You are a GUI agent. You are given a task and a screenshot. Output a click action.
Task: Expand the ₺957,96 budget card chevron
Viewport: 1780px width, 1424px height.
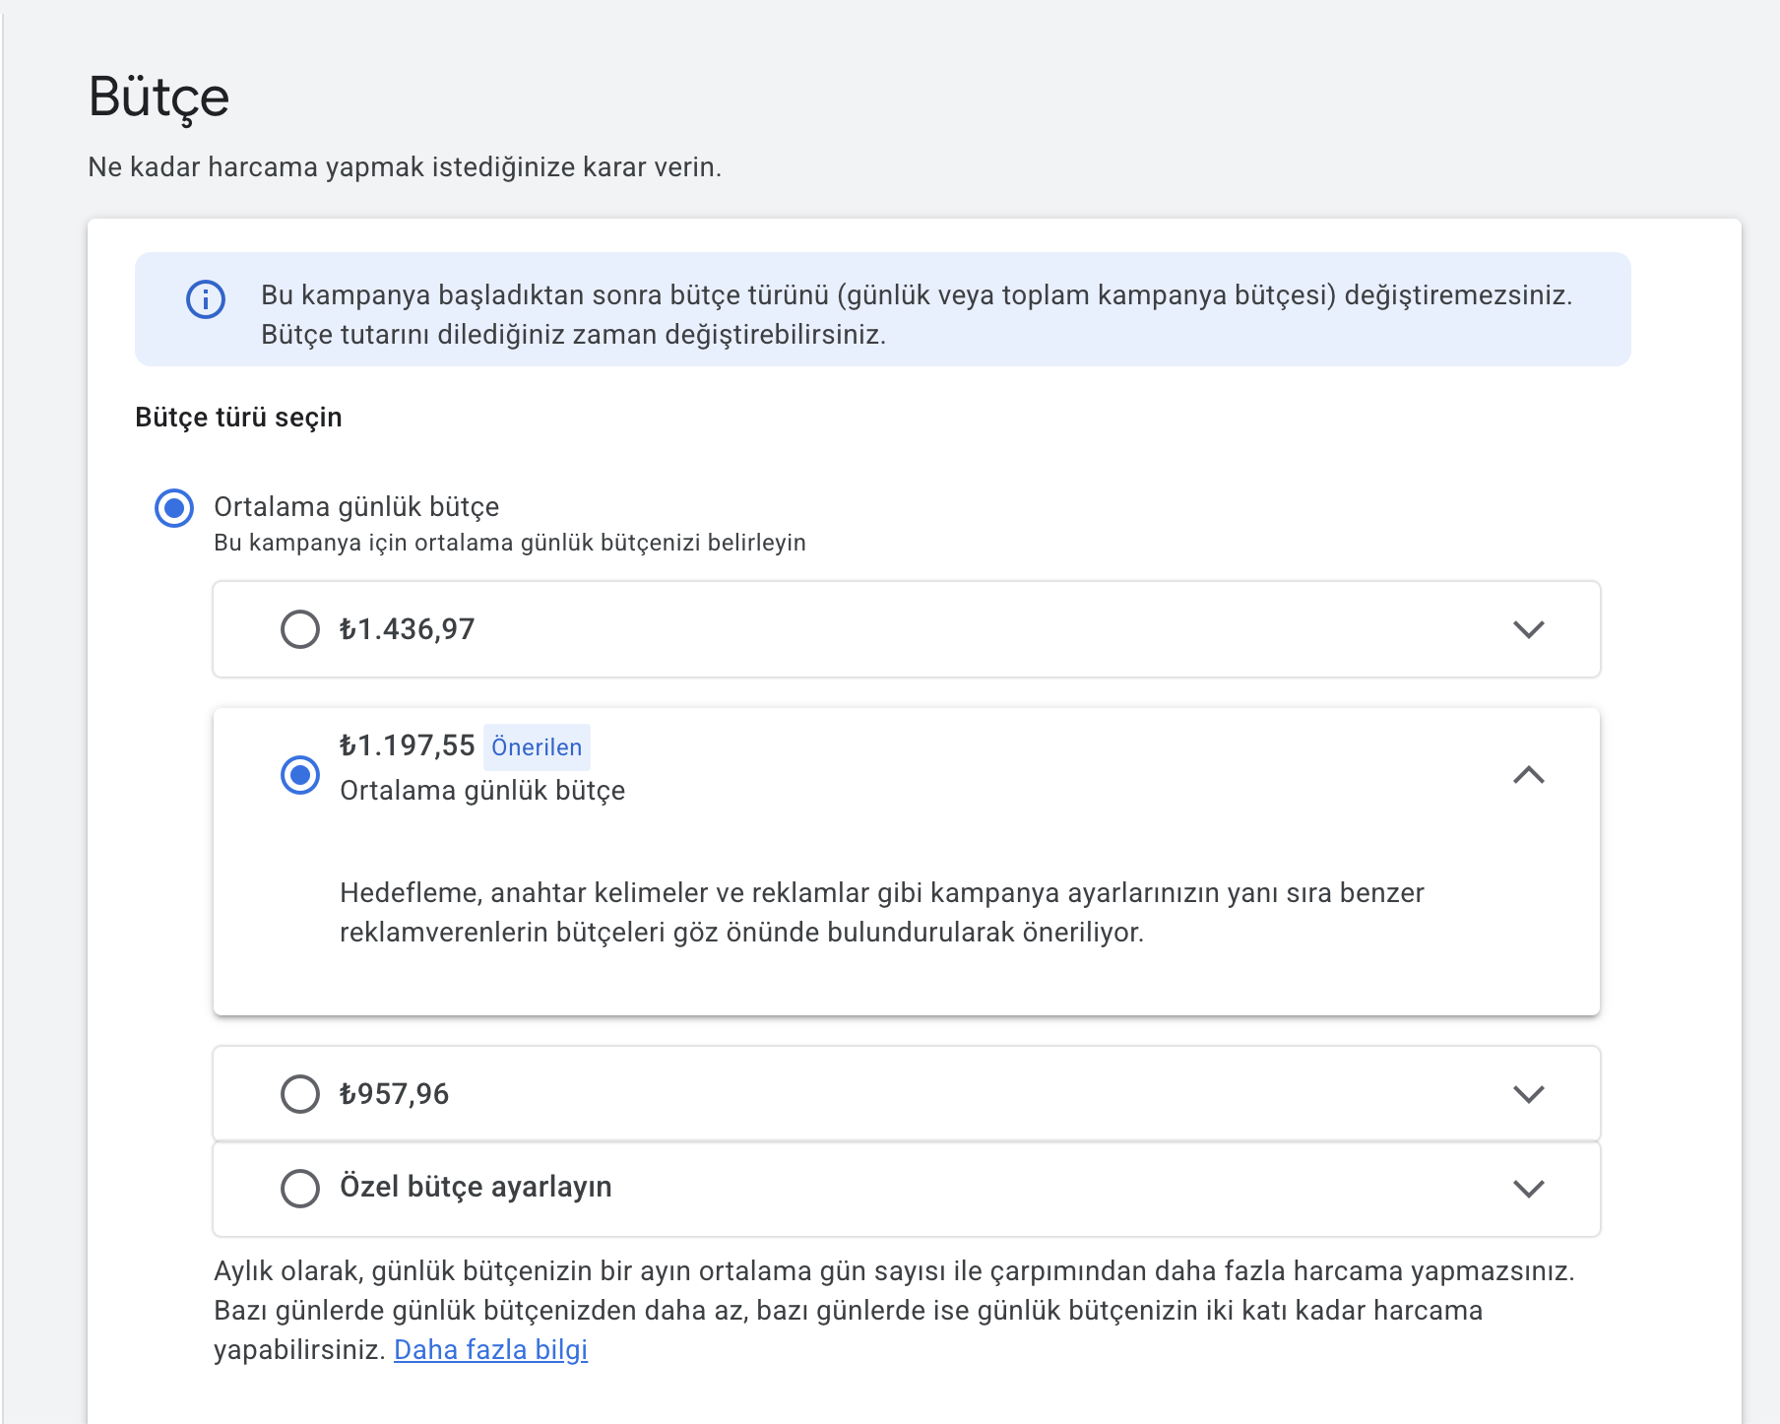click(1528, 1094)
